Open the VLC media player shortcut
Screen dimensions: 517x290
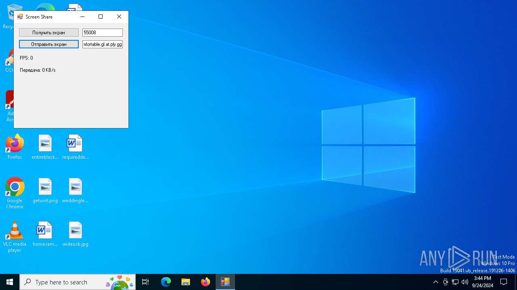click(x=15, y=237)
